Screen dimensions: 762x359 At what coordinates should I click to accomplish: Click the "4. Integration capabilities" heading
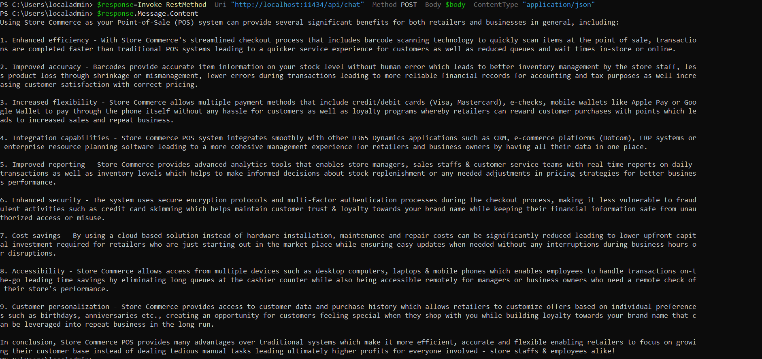pos(55,138)
